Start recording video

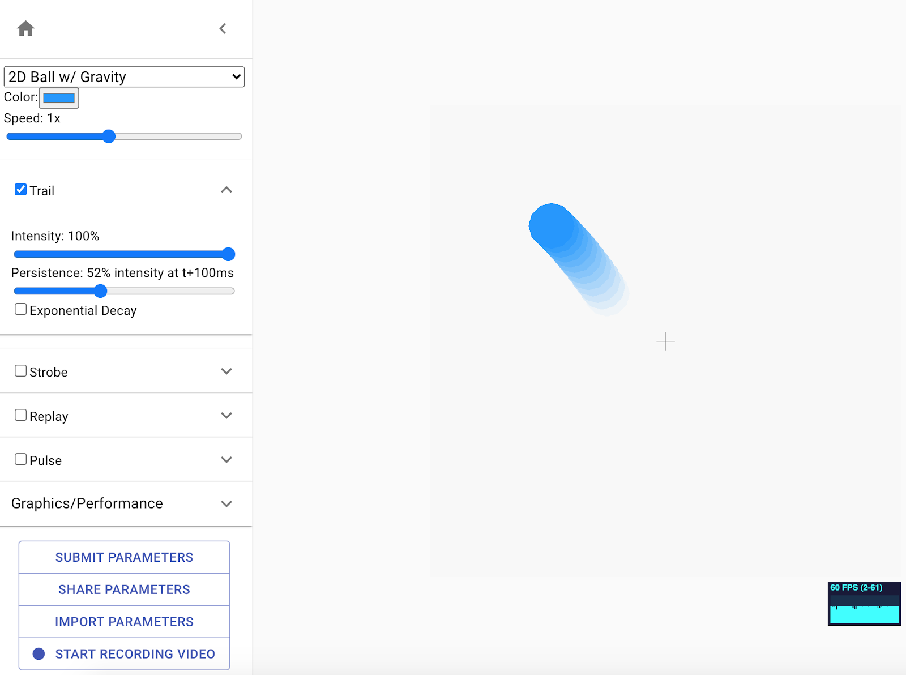click(x=124, y=654)
